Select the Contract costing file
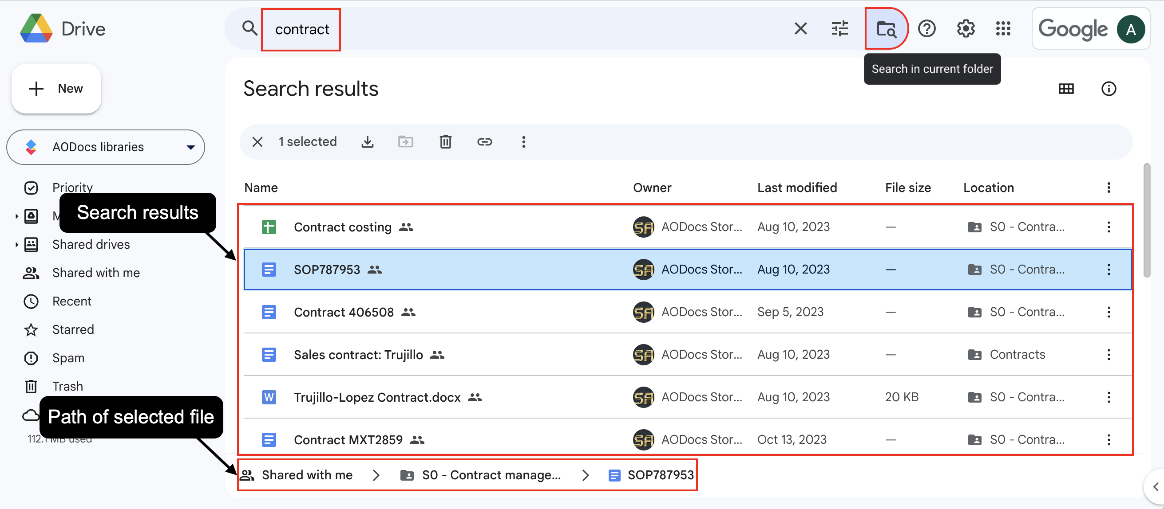This screenshot has width=1164, height=509. click(688, 227)
